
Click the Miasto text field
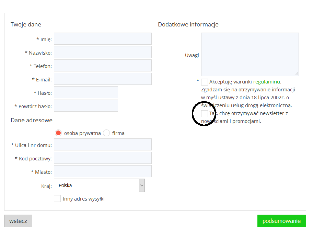103,171
